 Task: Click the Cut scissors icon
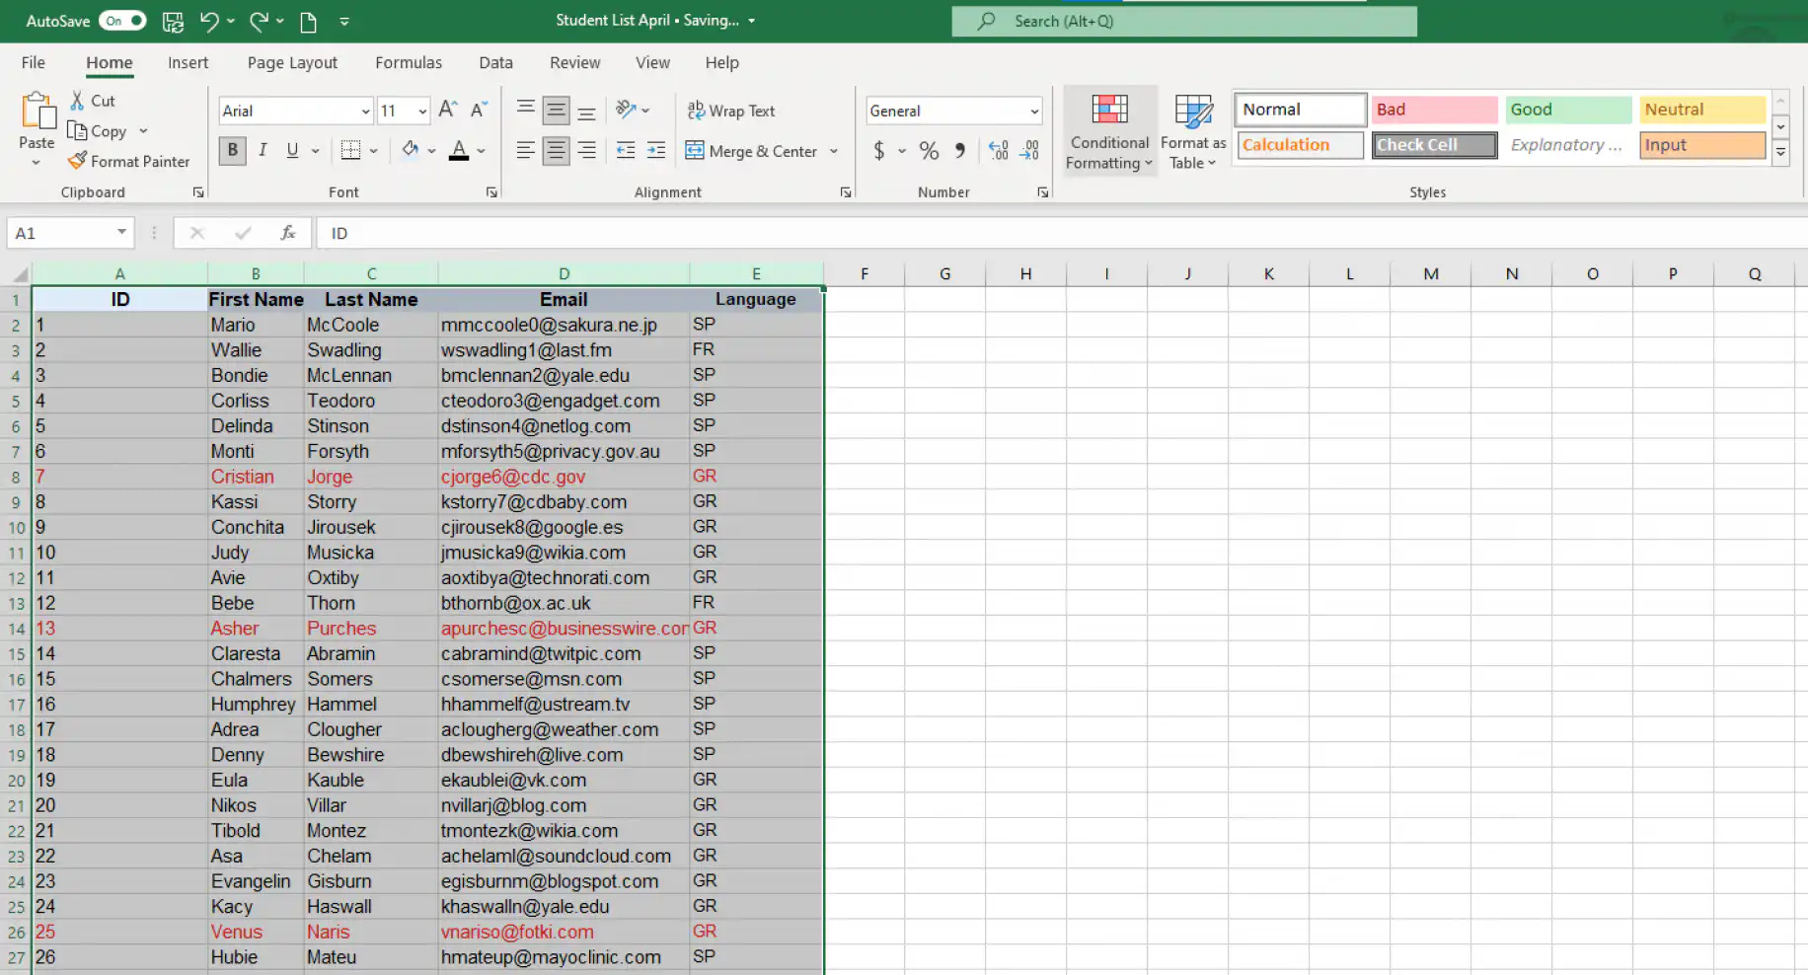[x=77, y=101]
